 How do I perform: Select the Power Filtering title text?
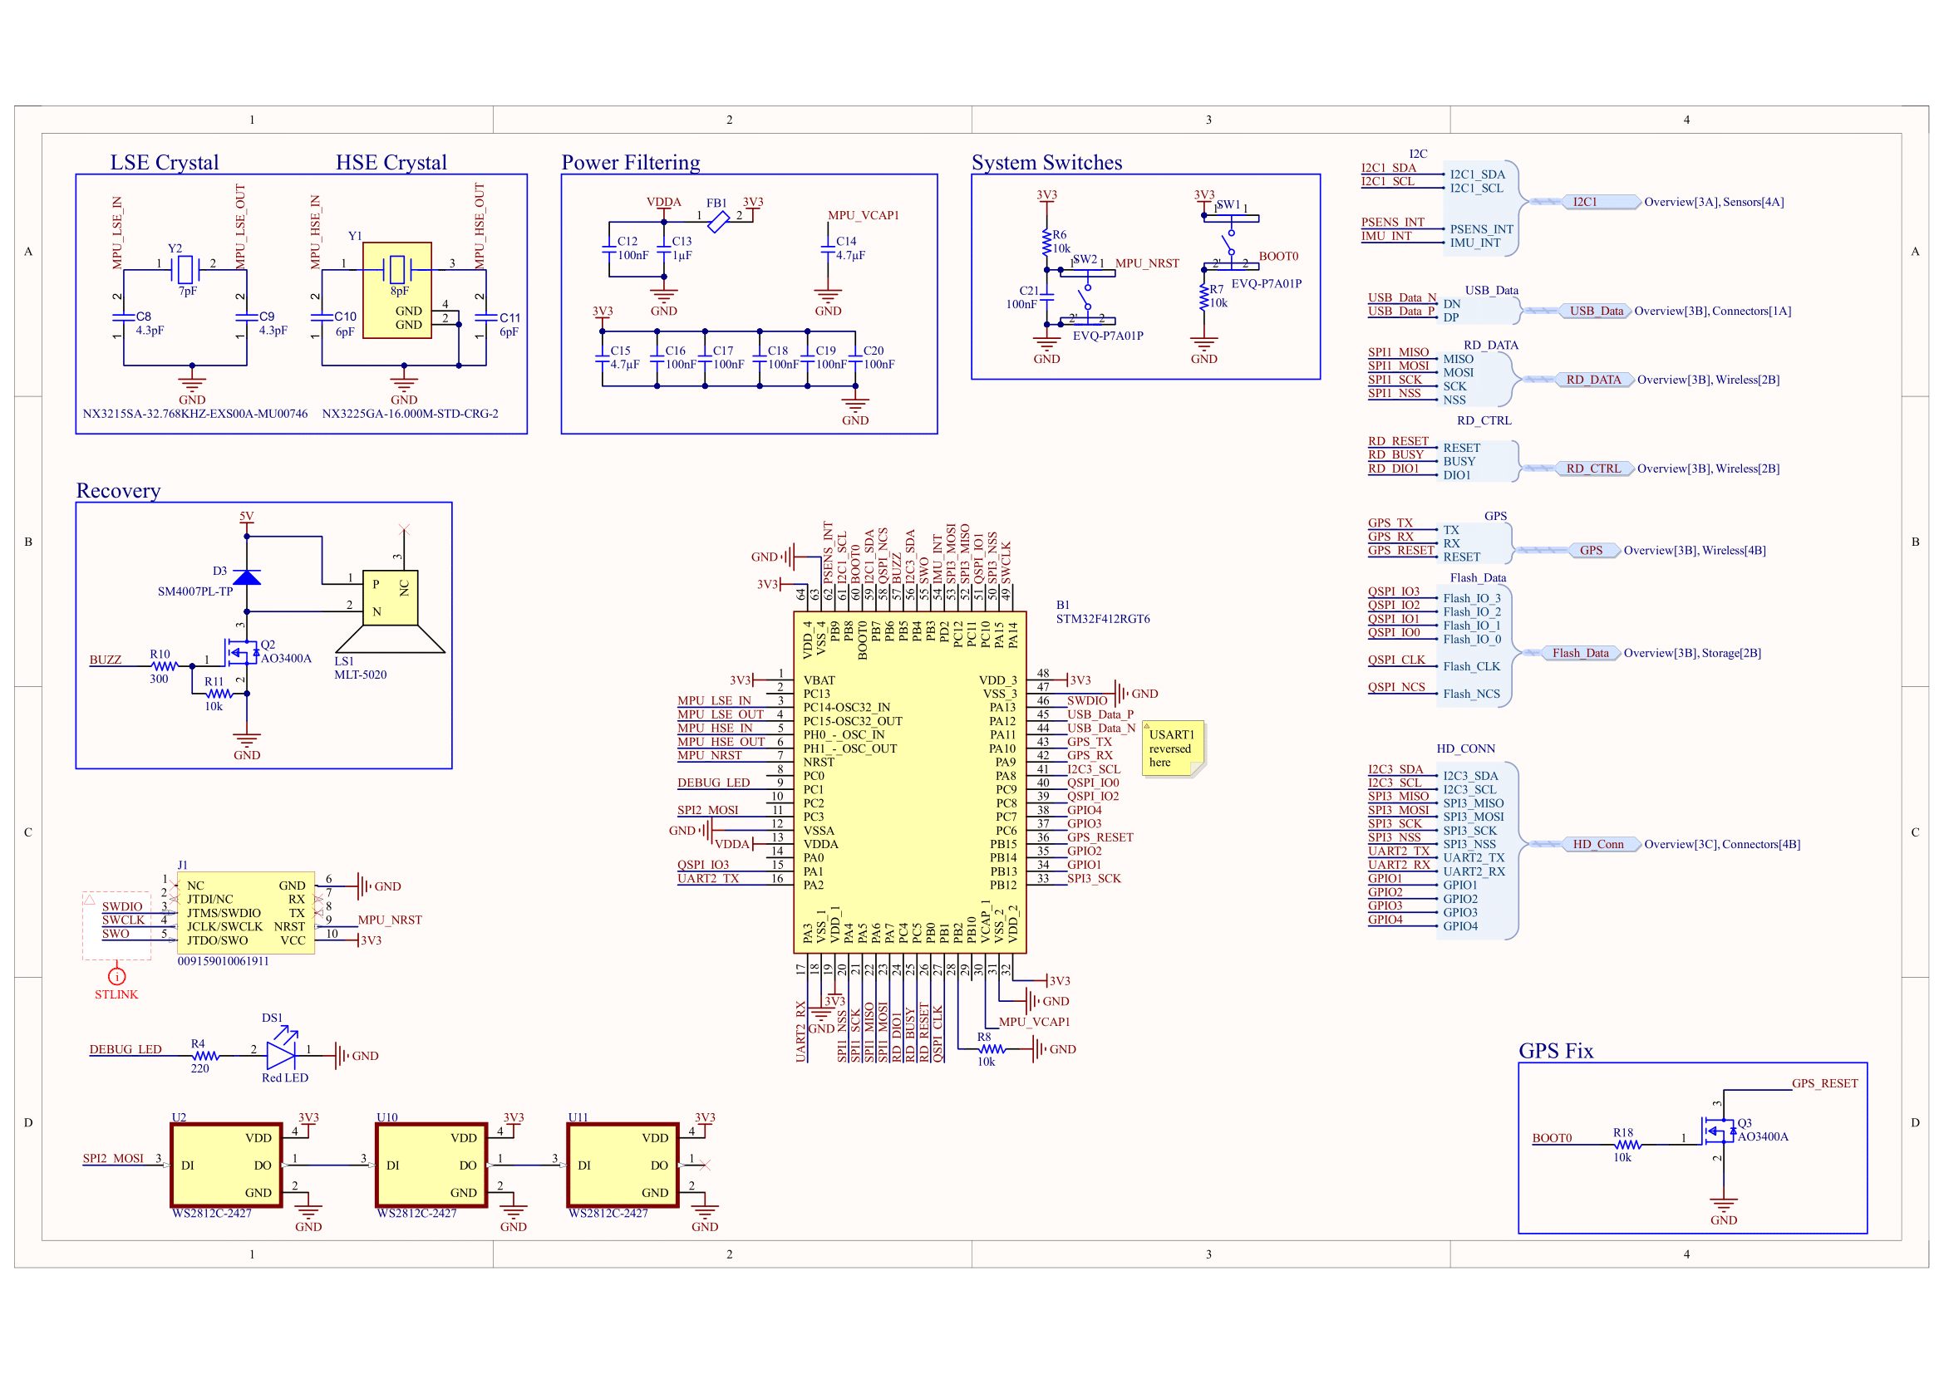click(x=631, y=162)
